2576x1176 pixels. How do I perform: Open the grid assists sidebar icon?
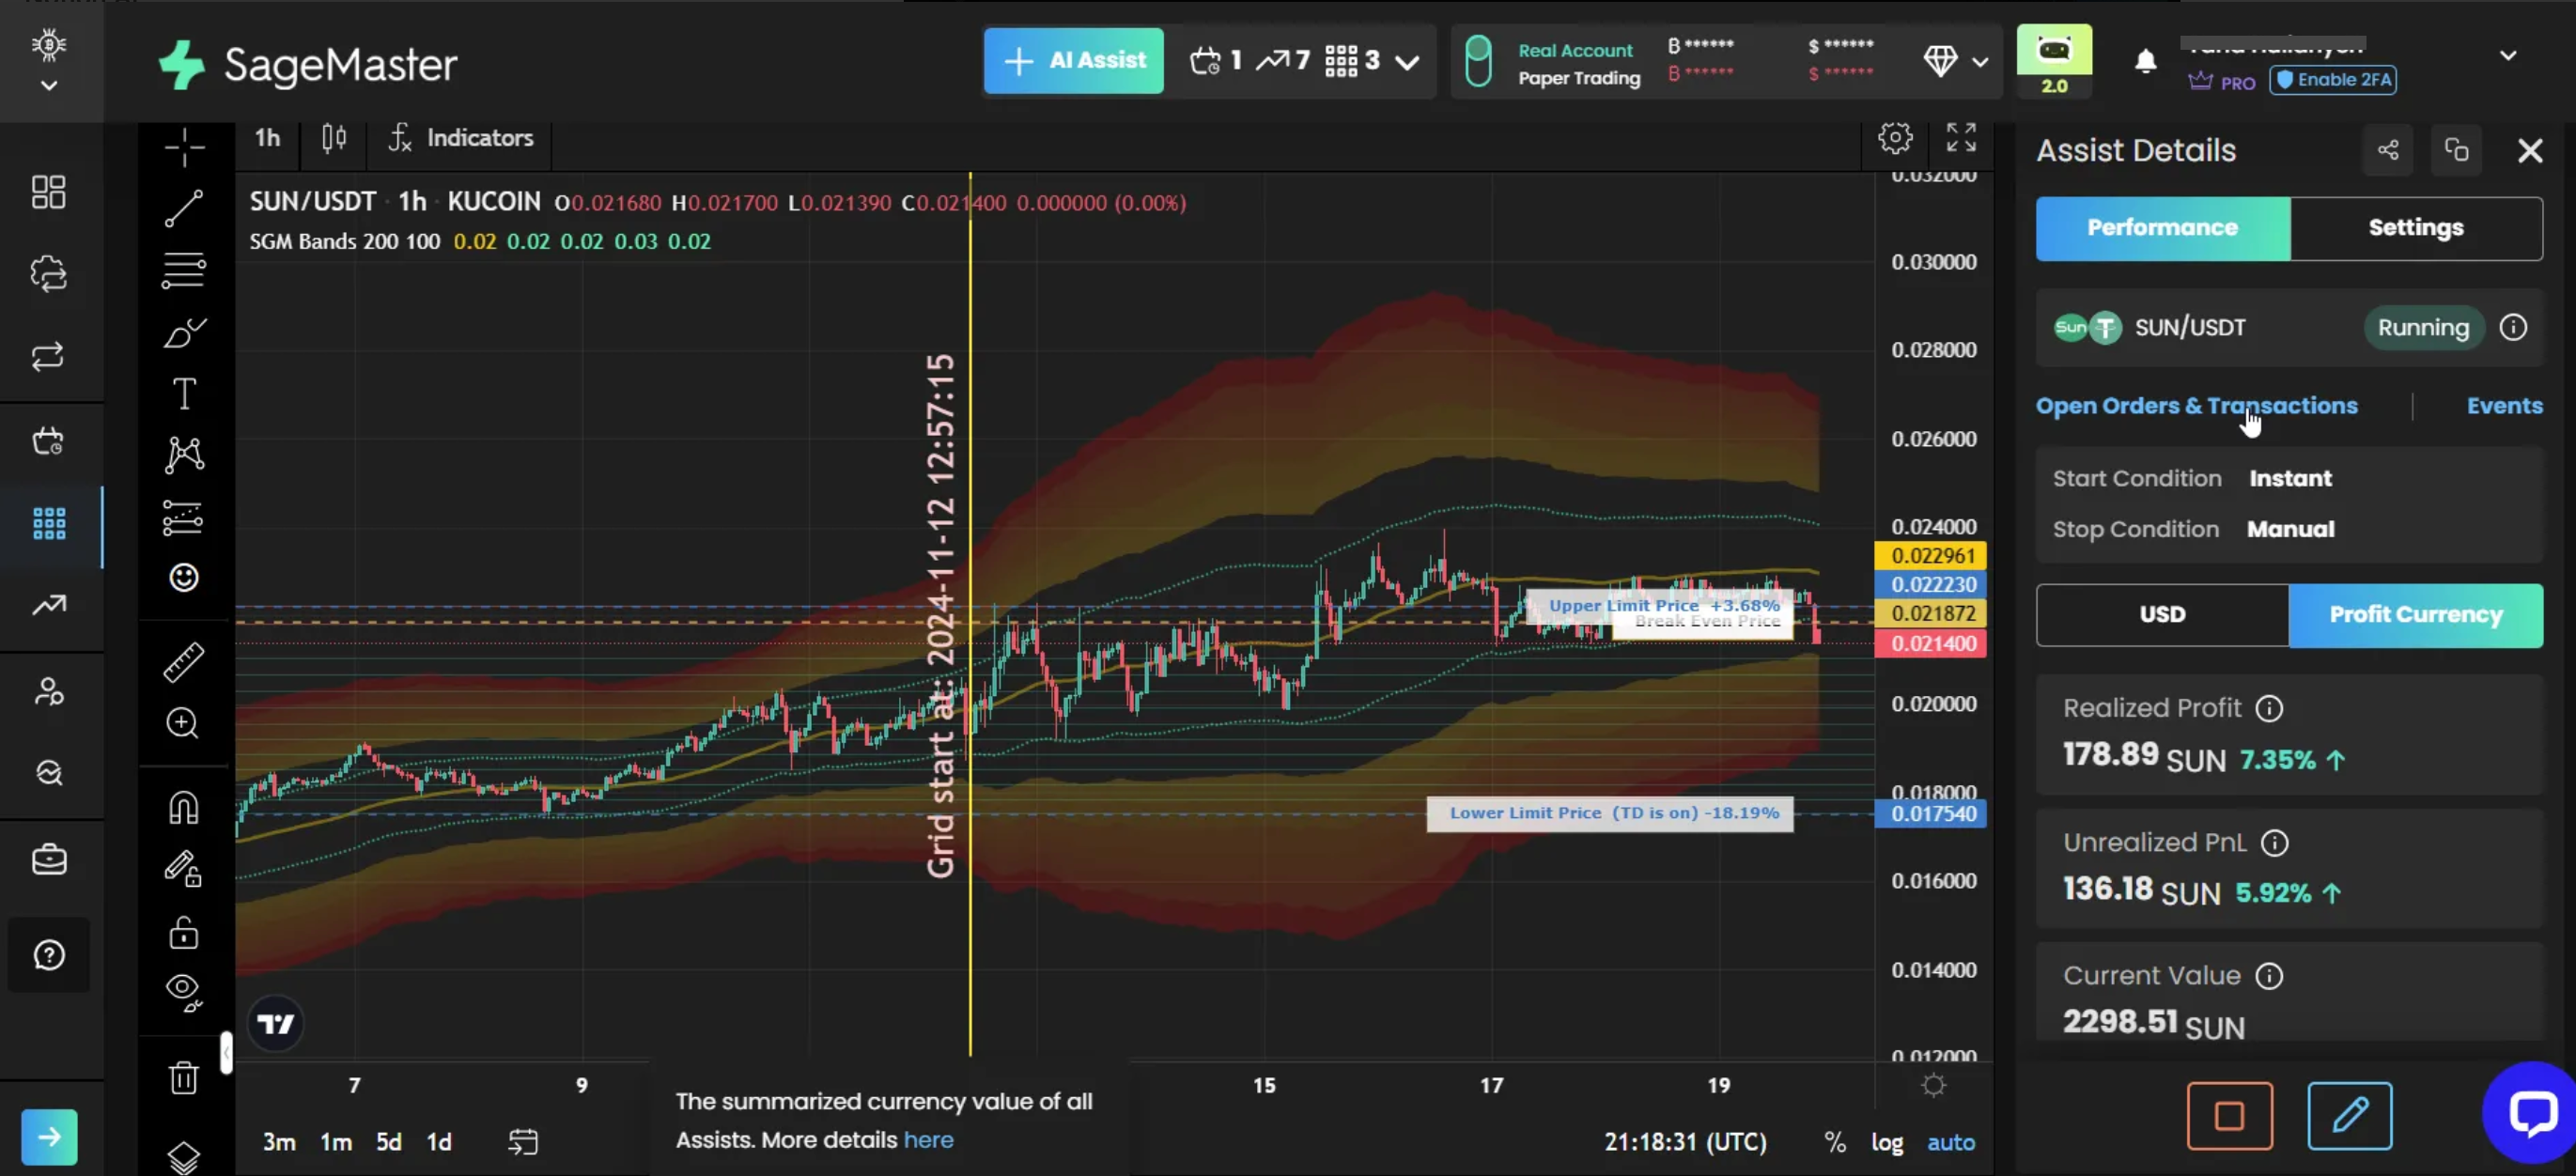point(49,523)
